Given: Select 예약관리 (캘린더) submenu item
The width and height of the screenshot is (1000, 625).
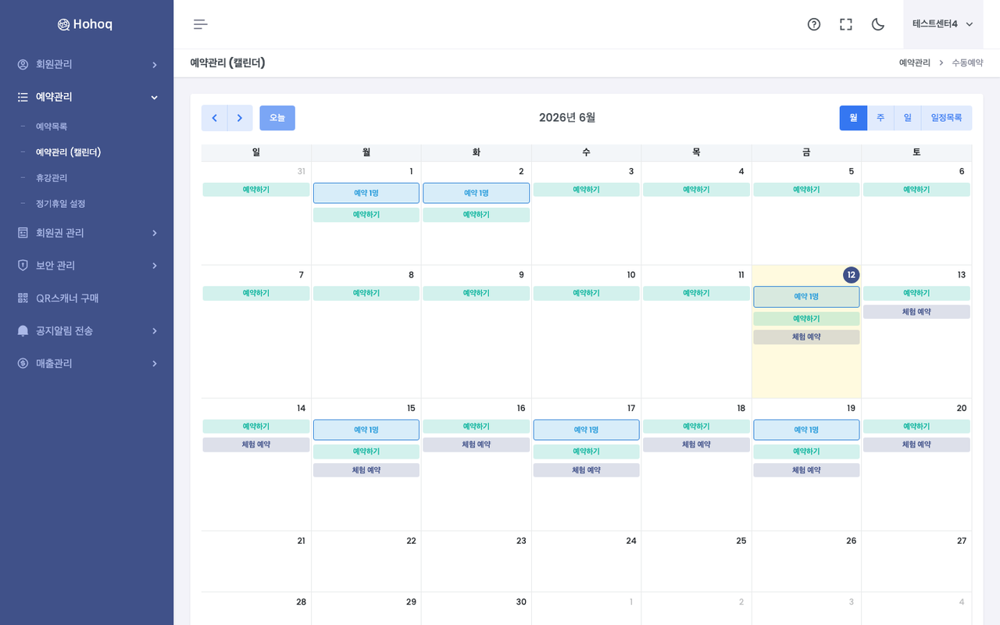Looking at the screenshot, I should [x=68, y=152].
